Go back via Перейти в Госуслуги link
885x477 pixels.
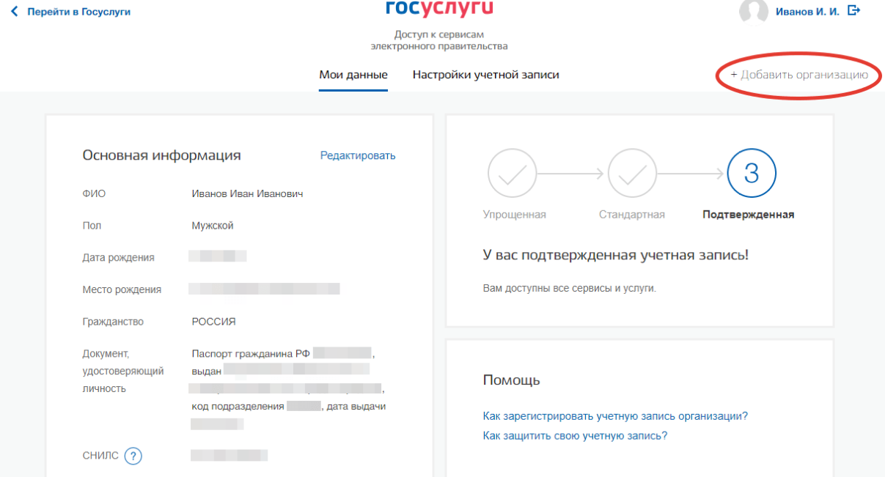point(79,12)
